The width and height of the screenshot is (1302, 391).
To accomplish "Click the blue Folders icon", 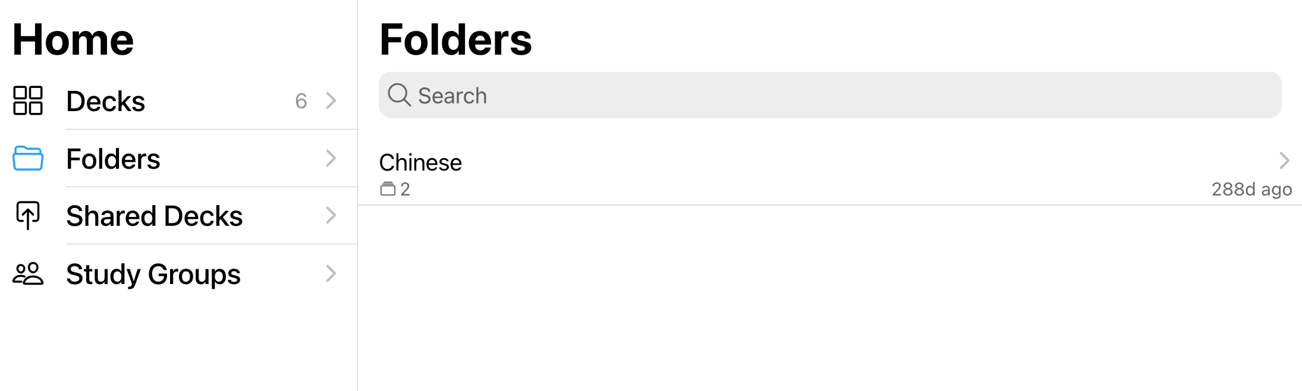I will click(28, 158).
